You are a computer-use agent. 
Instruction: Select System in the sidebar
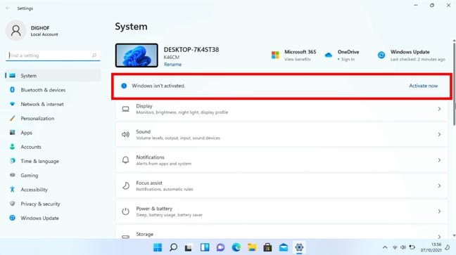point(53,75)
